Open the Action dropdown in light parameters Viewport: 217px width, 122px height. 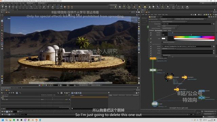pos(170,26)
